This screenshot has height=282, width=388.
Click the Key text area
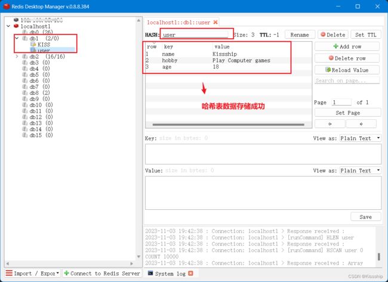263,154
